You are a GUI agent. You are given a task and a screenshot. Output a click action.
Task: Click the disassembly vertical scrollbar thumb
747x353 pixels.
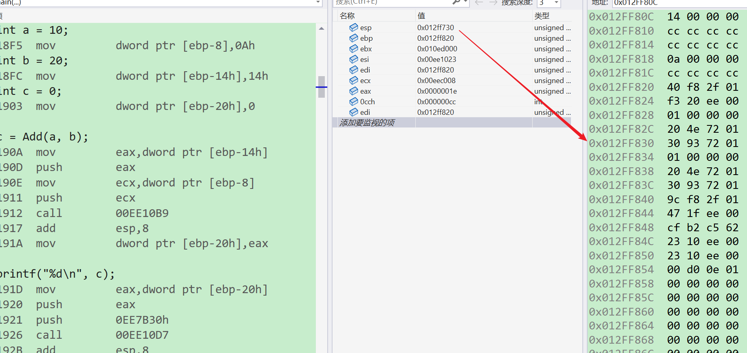pos(322,87)
